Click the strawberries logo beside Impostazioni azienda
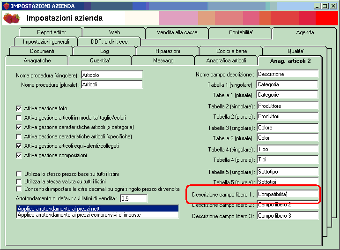Screen dimensions: 340x250 click(12, 18)
